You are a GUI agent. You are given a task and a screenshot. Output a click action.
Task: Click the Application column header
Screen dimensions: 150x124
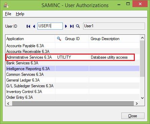point(30,39)
